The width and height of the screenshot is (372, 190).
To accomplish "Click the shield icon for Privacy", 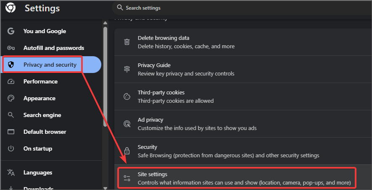I will (11, 65).
